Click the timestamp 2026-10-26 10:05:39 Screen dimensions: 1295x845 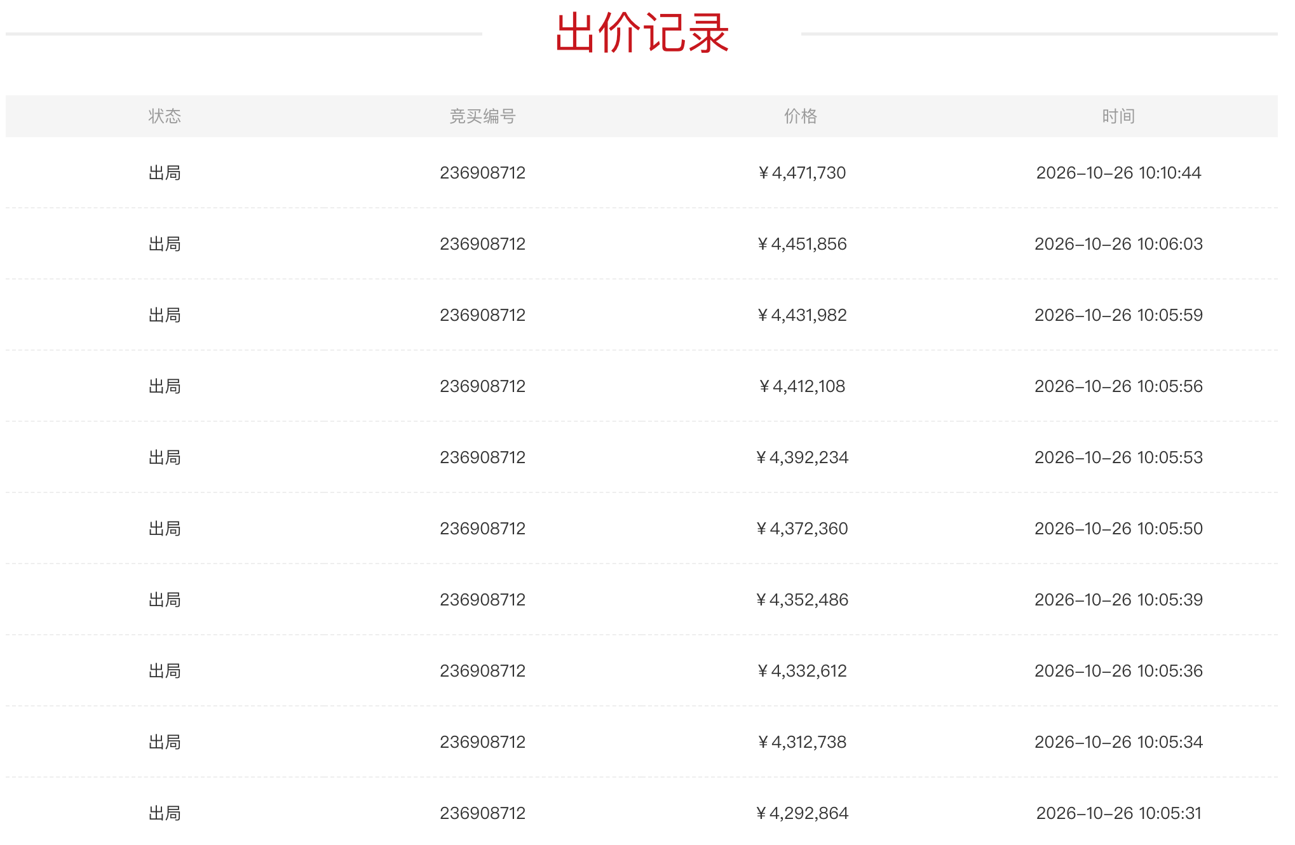[x=1119, y=600]
